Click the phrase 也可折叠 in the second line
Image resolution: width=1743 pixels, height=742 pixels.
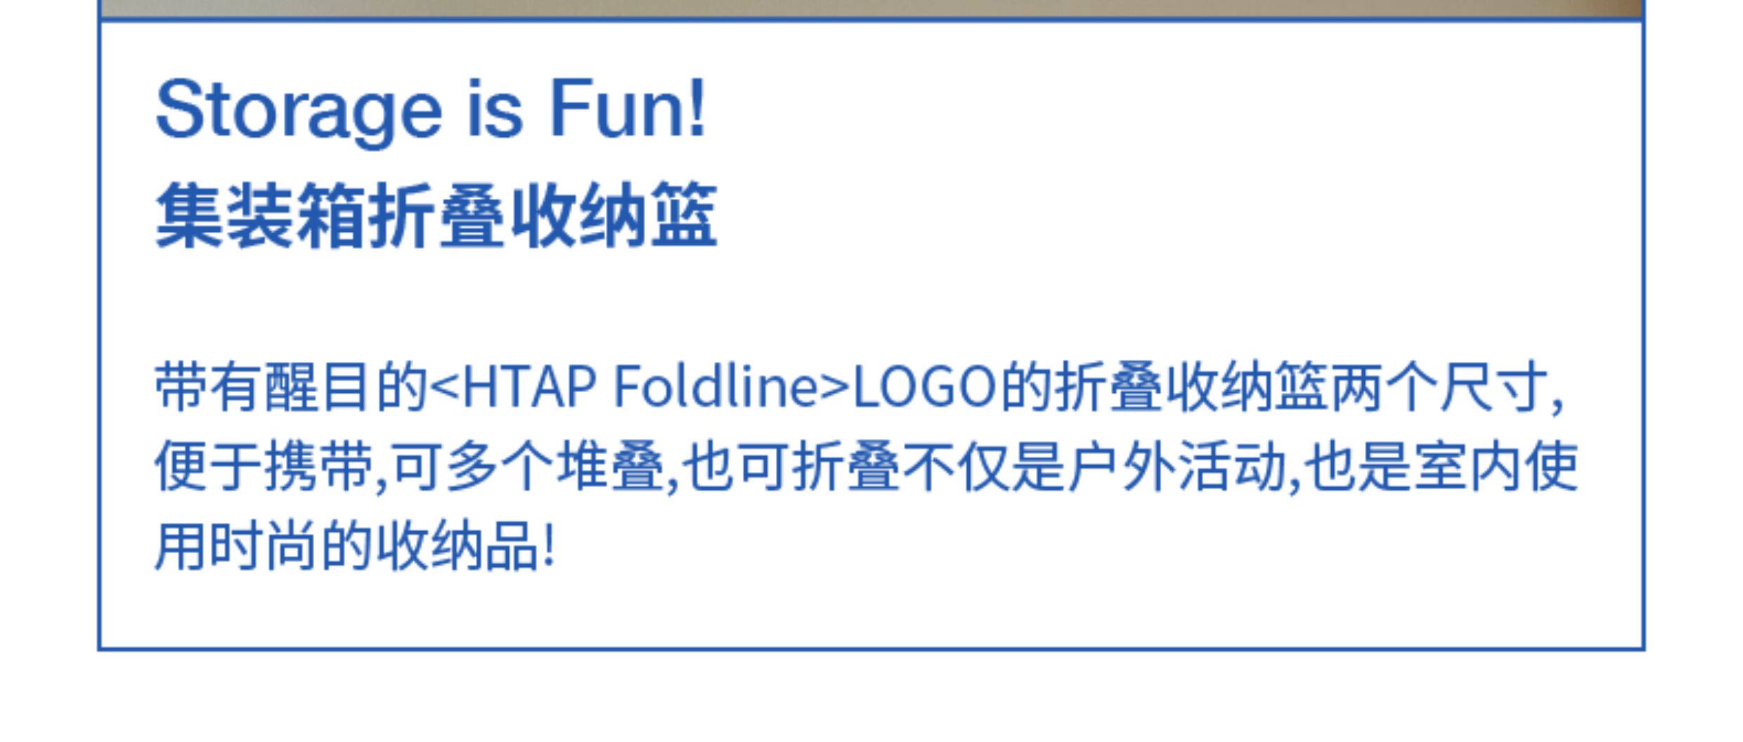click(x=791, y=467)
